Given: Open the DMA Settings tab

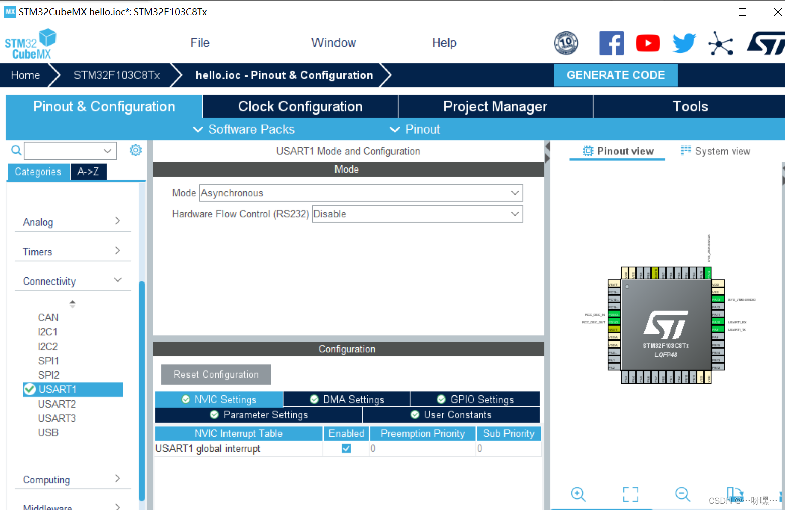Looking at the screenshot, I should [x=347, y=399].
